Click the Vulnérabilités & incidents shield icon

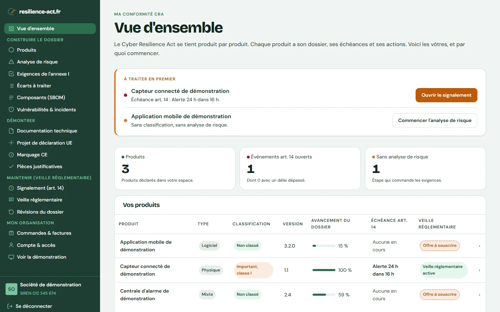(x=11, y=110)
